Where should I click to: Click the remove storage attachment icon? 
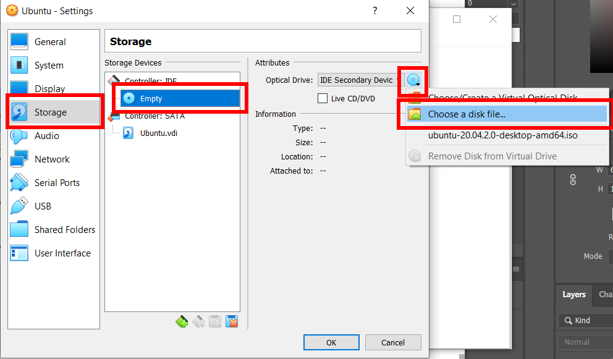(232, 321)
